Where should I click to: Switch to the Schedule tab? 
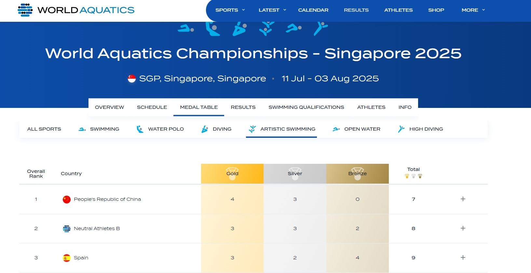pos(152,107)
